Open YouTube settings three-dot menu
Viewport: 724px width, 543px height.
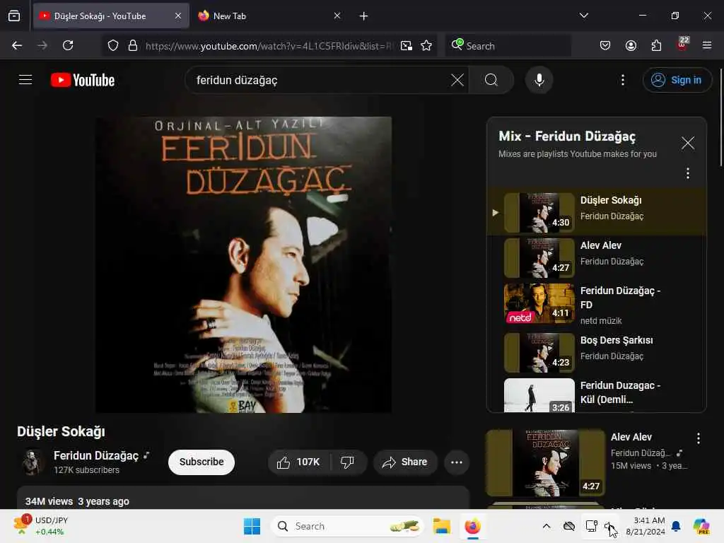623,80
